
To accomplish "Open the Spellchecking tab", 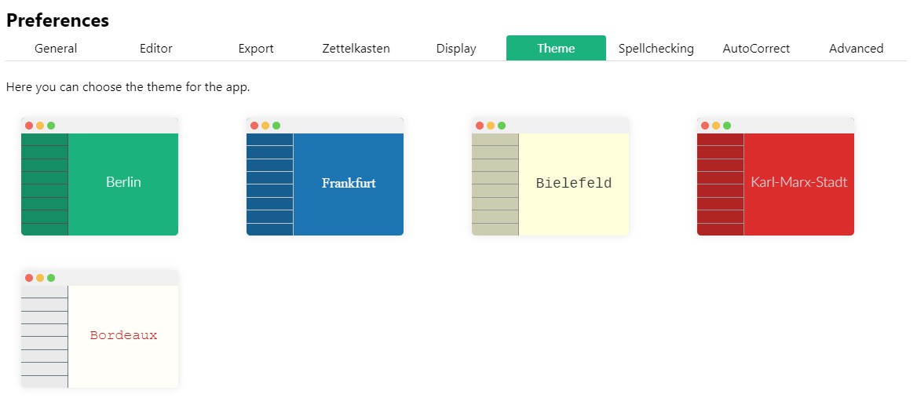I will tap(656, 48).
